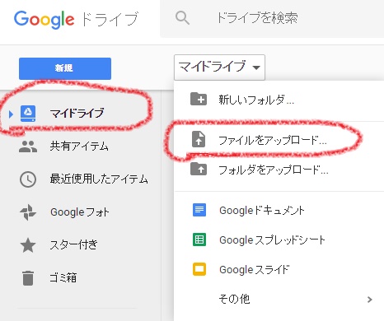Click the search magnifier icon

182,18
